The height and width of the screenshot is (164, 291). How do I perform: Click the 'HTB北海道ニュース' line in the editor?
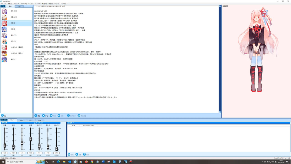[x=42, y=61]
